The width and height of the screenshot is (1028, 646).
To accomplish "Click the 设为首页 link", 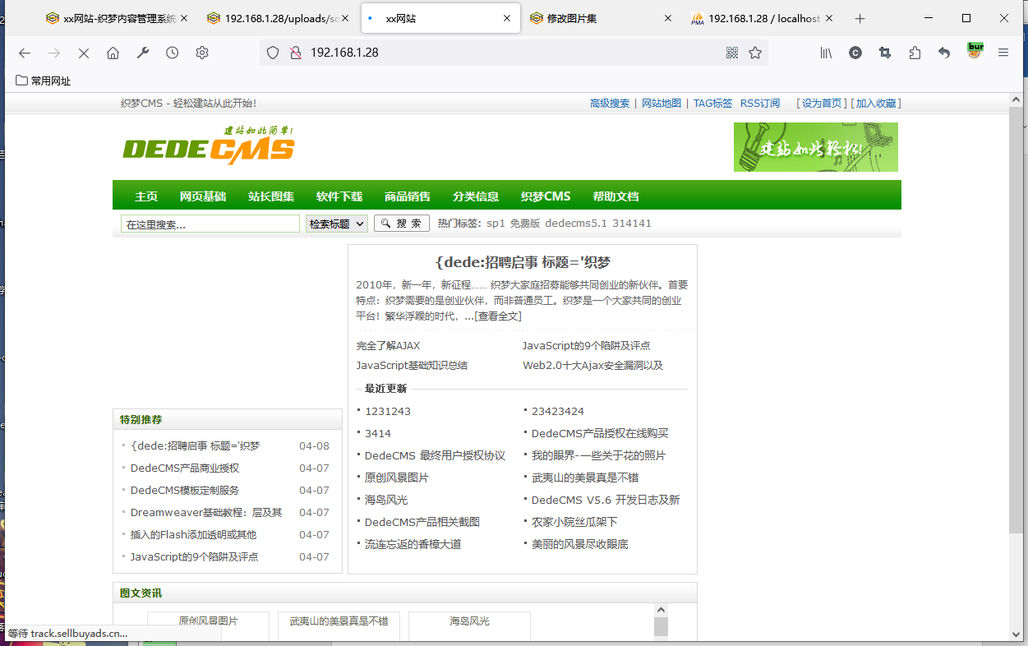I will pyautogui.click(x=822, y=104).
